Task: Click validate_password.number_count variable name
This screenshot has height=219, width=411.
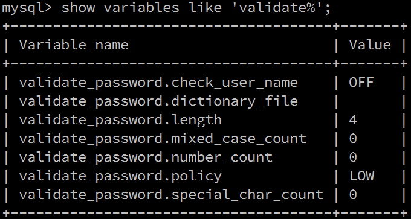Action: point(146,157)
